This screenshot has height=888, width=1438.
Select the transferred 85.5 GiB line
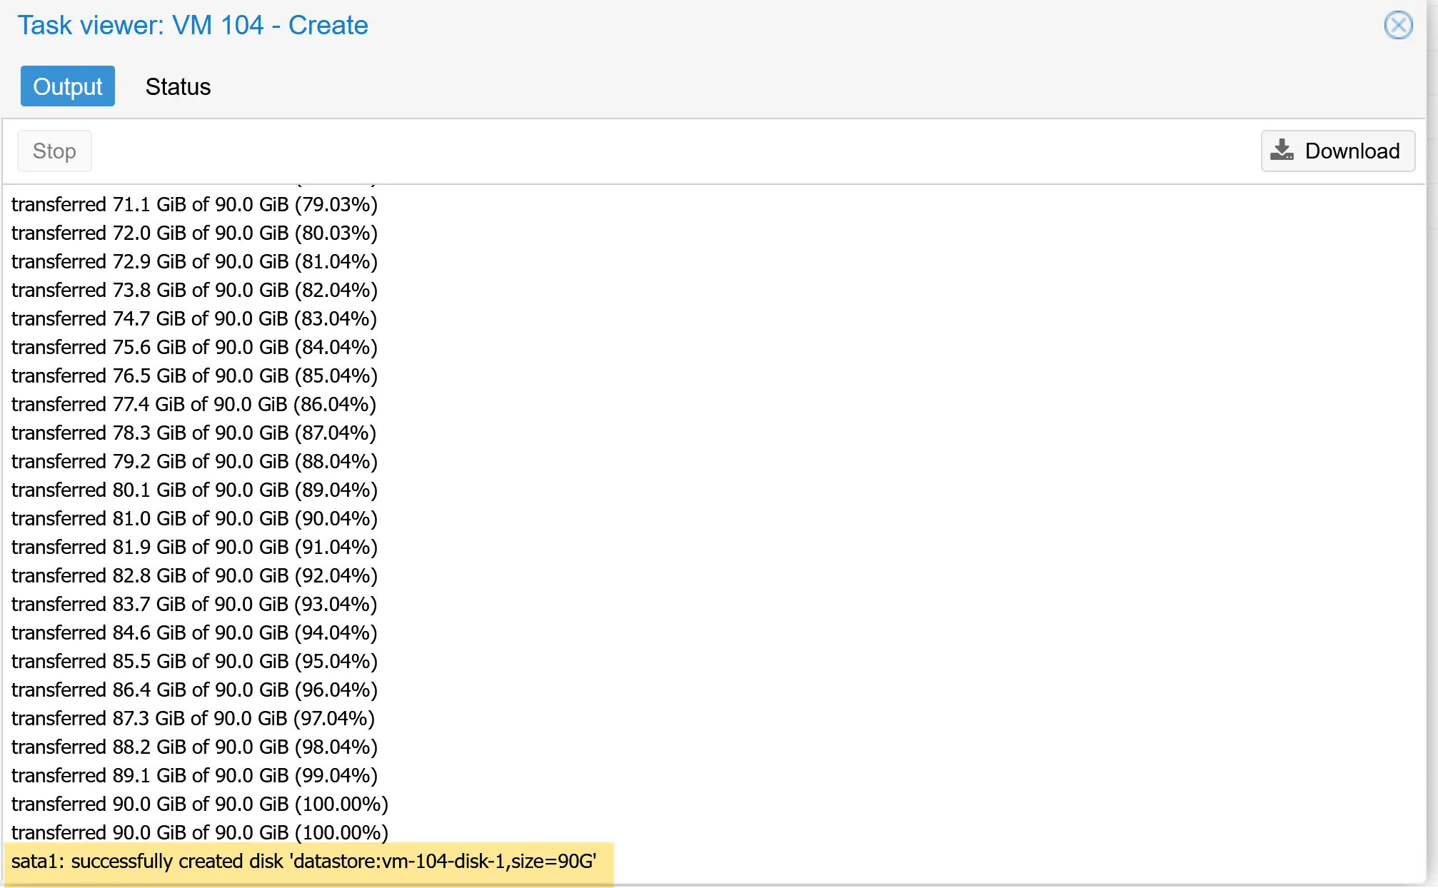(x=194, y=661)
